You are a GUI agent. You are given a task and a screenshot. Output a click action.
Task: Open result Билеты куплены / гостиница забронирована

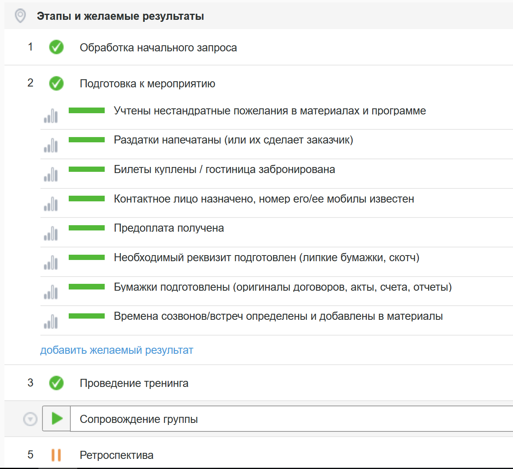click(224, 169)
